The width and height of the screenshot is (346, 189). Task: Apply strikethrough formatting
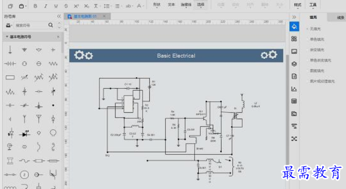(x=66, y=6)
